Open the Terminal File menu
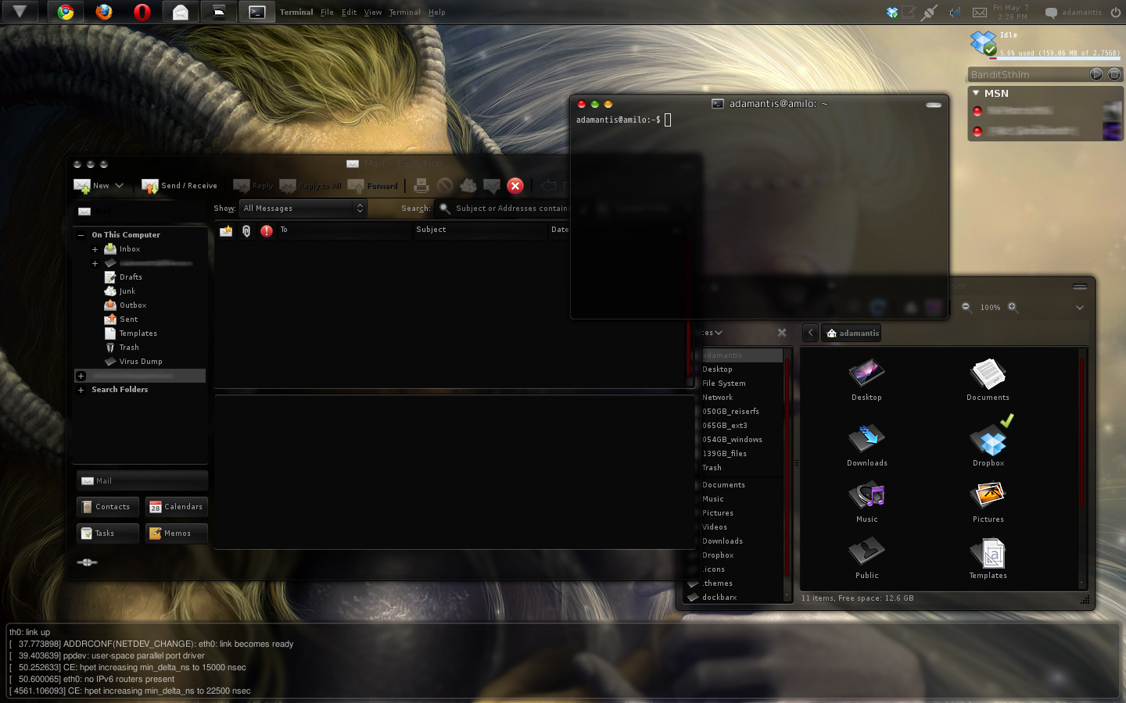Screen dimensions: 1126x703 click(x=327, y=12)
